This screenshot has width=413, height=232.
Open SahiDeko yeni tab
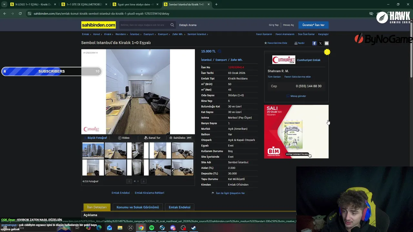point(180,138)
